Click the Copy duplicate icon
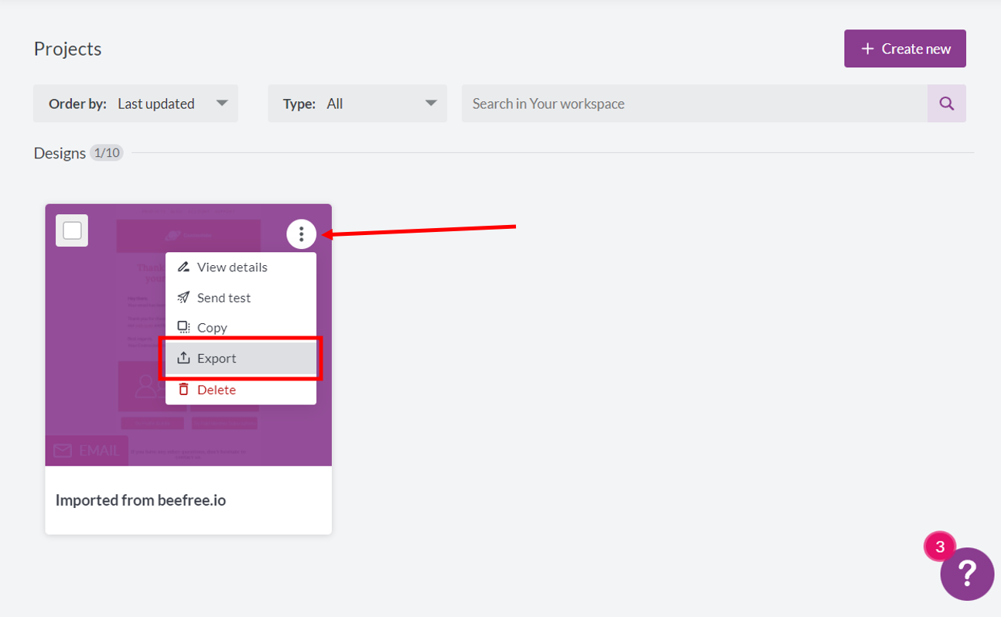 pyautogui.click(x=183, y=327)
